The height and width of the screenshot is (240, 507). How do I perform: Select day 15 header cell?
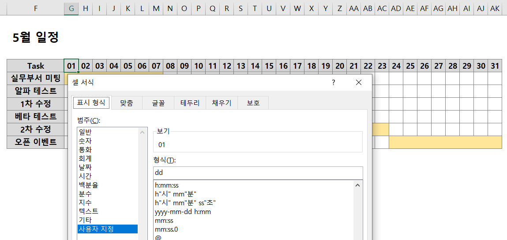pyautogui.click(x=269, y=66)
